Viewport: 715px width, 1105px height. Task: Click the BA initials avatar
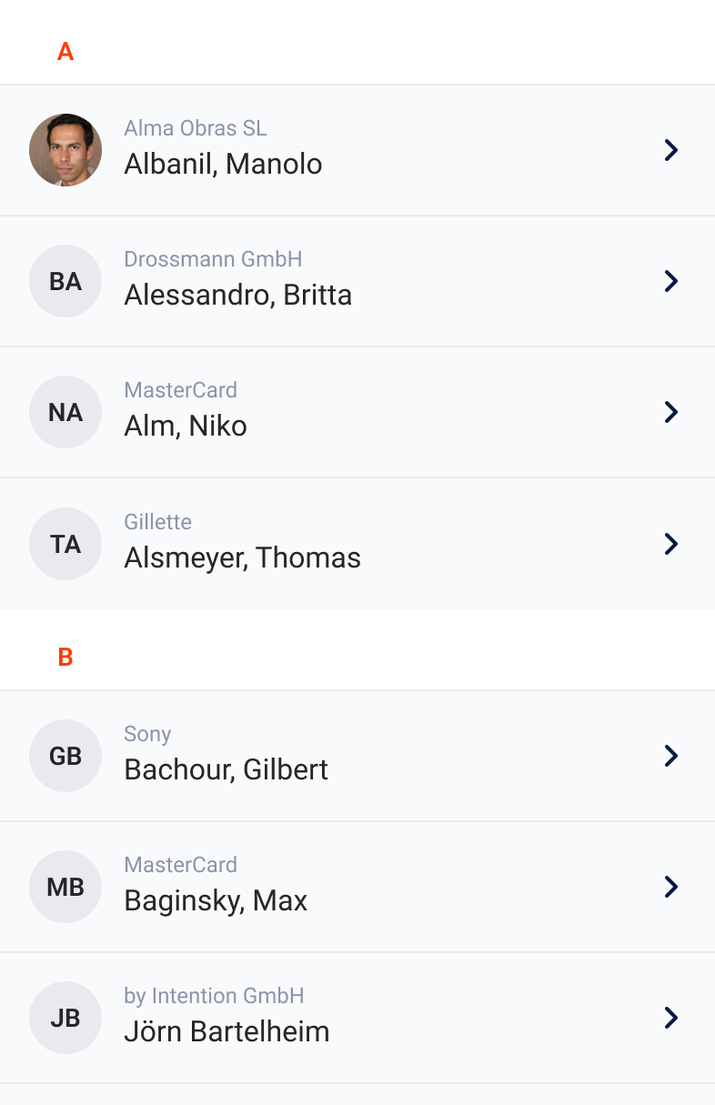[65, 281]
